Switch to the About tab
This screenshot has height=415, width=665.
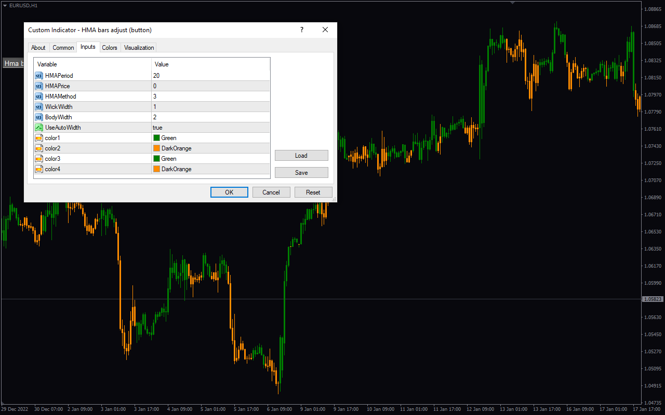tap(38, 48)
